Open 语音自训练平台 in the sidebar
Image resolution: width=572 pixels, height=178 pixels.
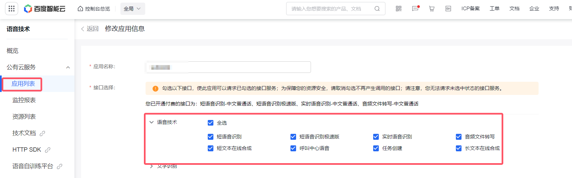click(33, 166)
